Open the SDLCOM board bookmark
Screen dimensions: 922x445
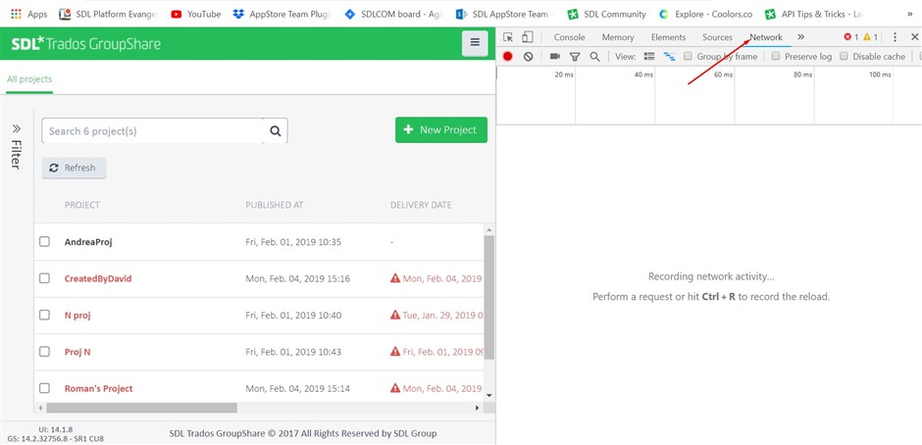392,14
